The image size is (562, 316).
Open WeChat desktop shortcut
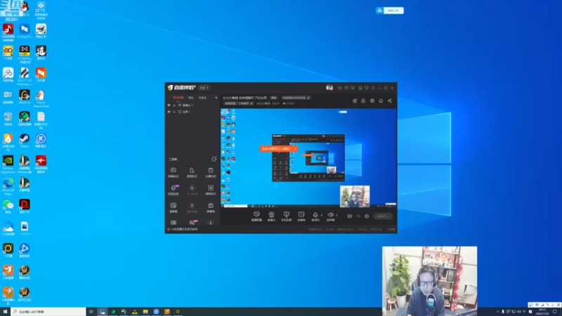(8, 206)
